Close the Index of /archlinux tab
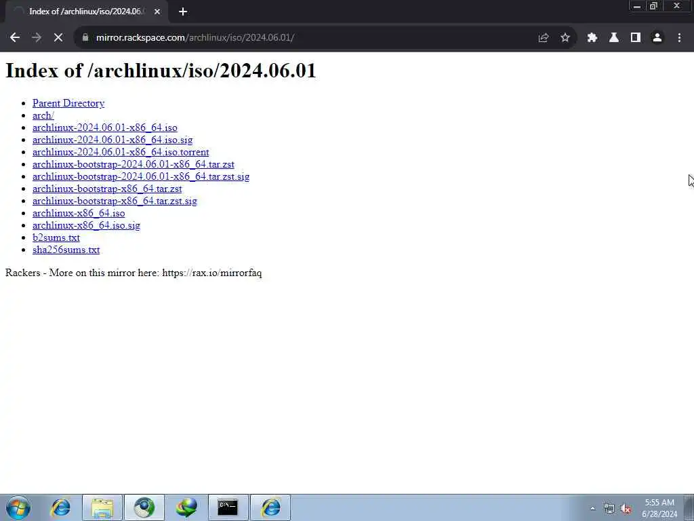The height and width of the screenshot is (521, 694). point(157,12)
